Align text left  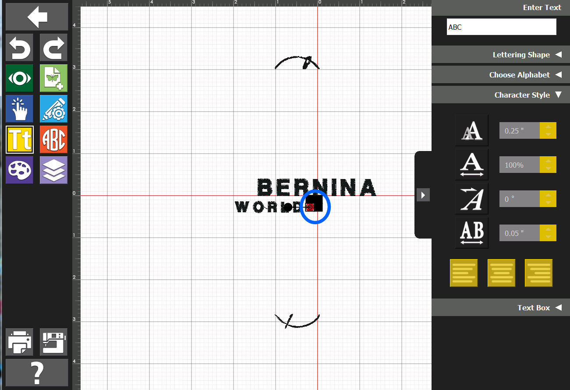point(464,273)
